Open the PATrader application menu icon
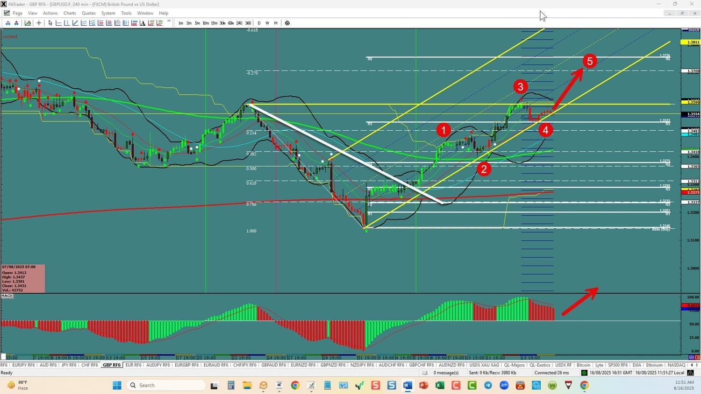The image size is (701, 394). coord(4,4)
